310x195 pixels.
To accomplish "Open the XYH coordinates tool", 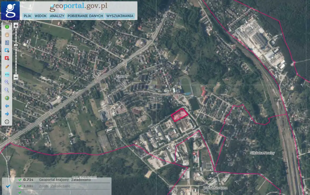I will [x=7, y=74].
